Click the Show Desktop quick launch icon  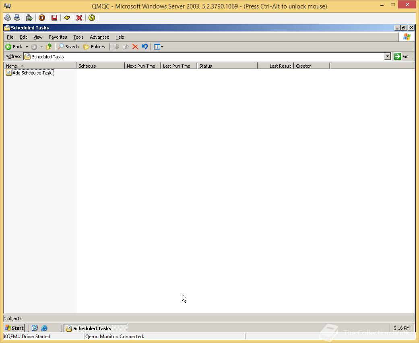[35, 328]
